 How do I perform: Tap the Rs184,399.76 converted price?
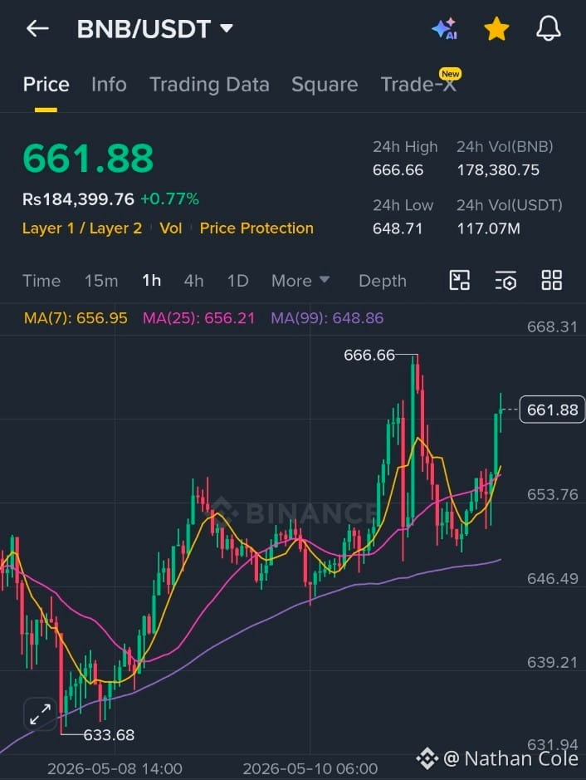pyautogui.click(x=79, y=199)
